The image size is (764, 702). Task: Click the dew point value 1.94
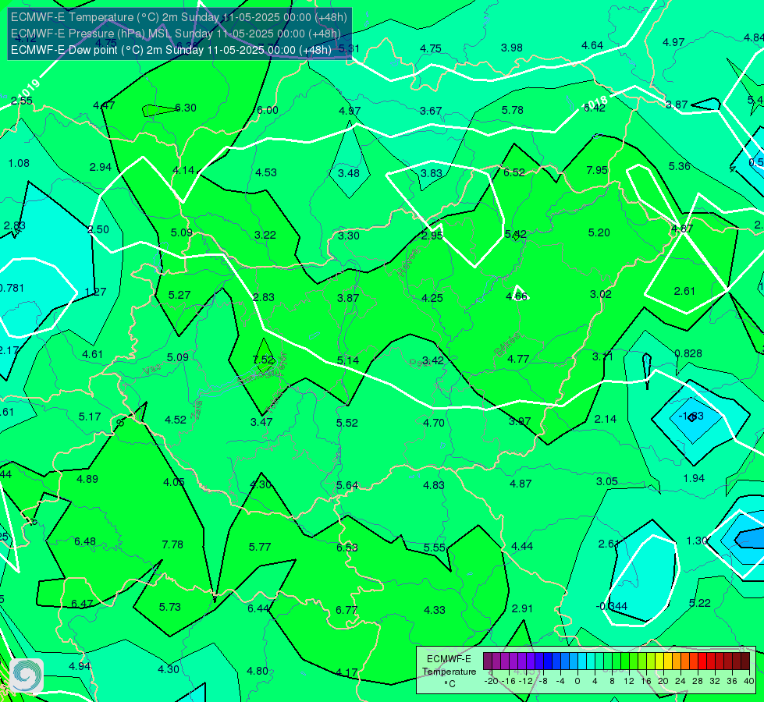point(694,478)
